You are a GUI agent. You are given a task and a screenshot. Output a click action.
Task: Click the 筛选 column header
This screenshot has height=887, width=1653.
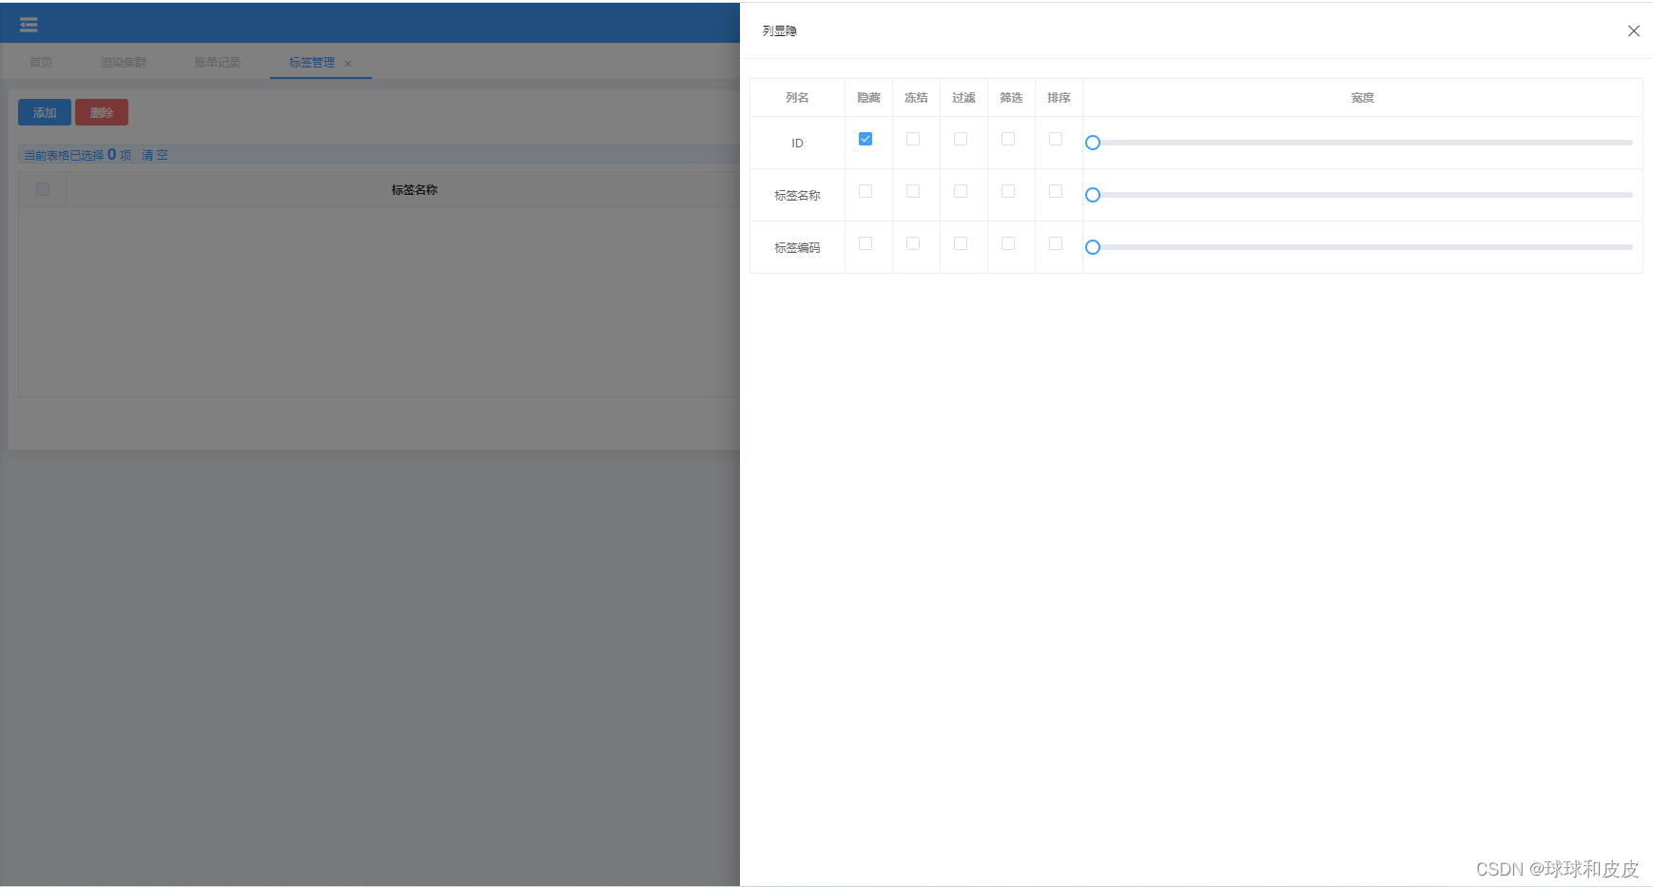click(x=1011, y=98)
